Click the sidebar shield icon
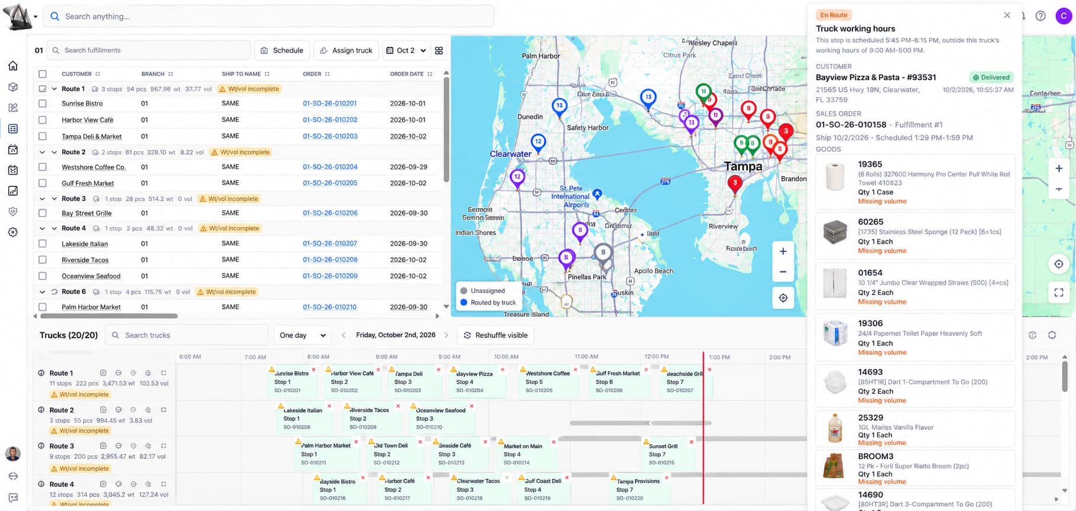1076x511 pixels. pos(13,212)
